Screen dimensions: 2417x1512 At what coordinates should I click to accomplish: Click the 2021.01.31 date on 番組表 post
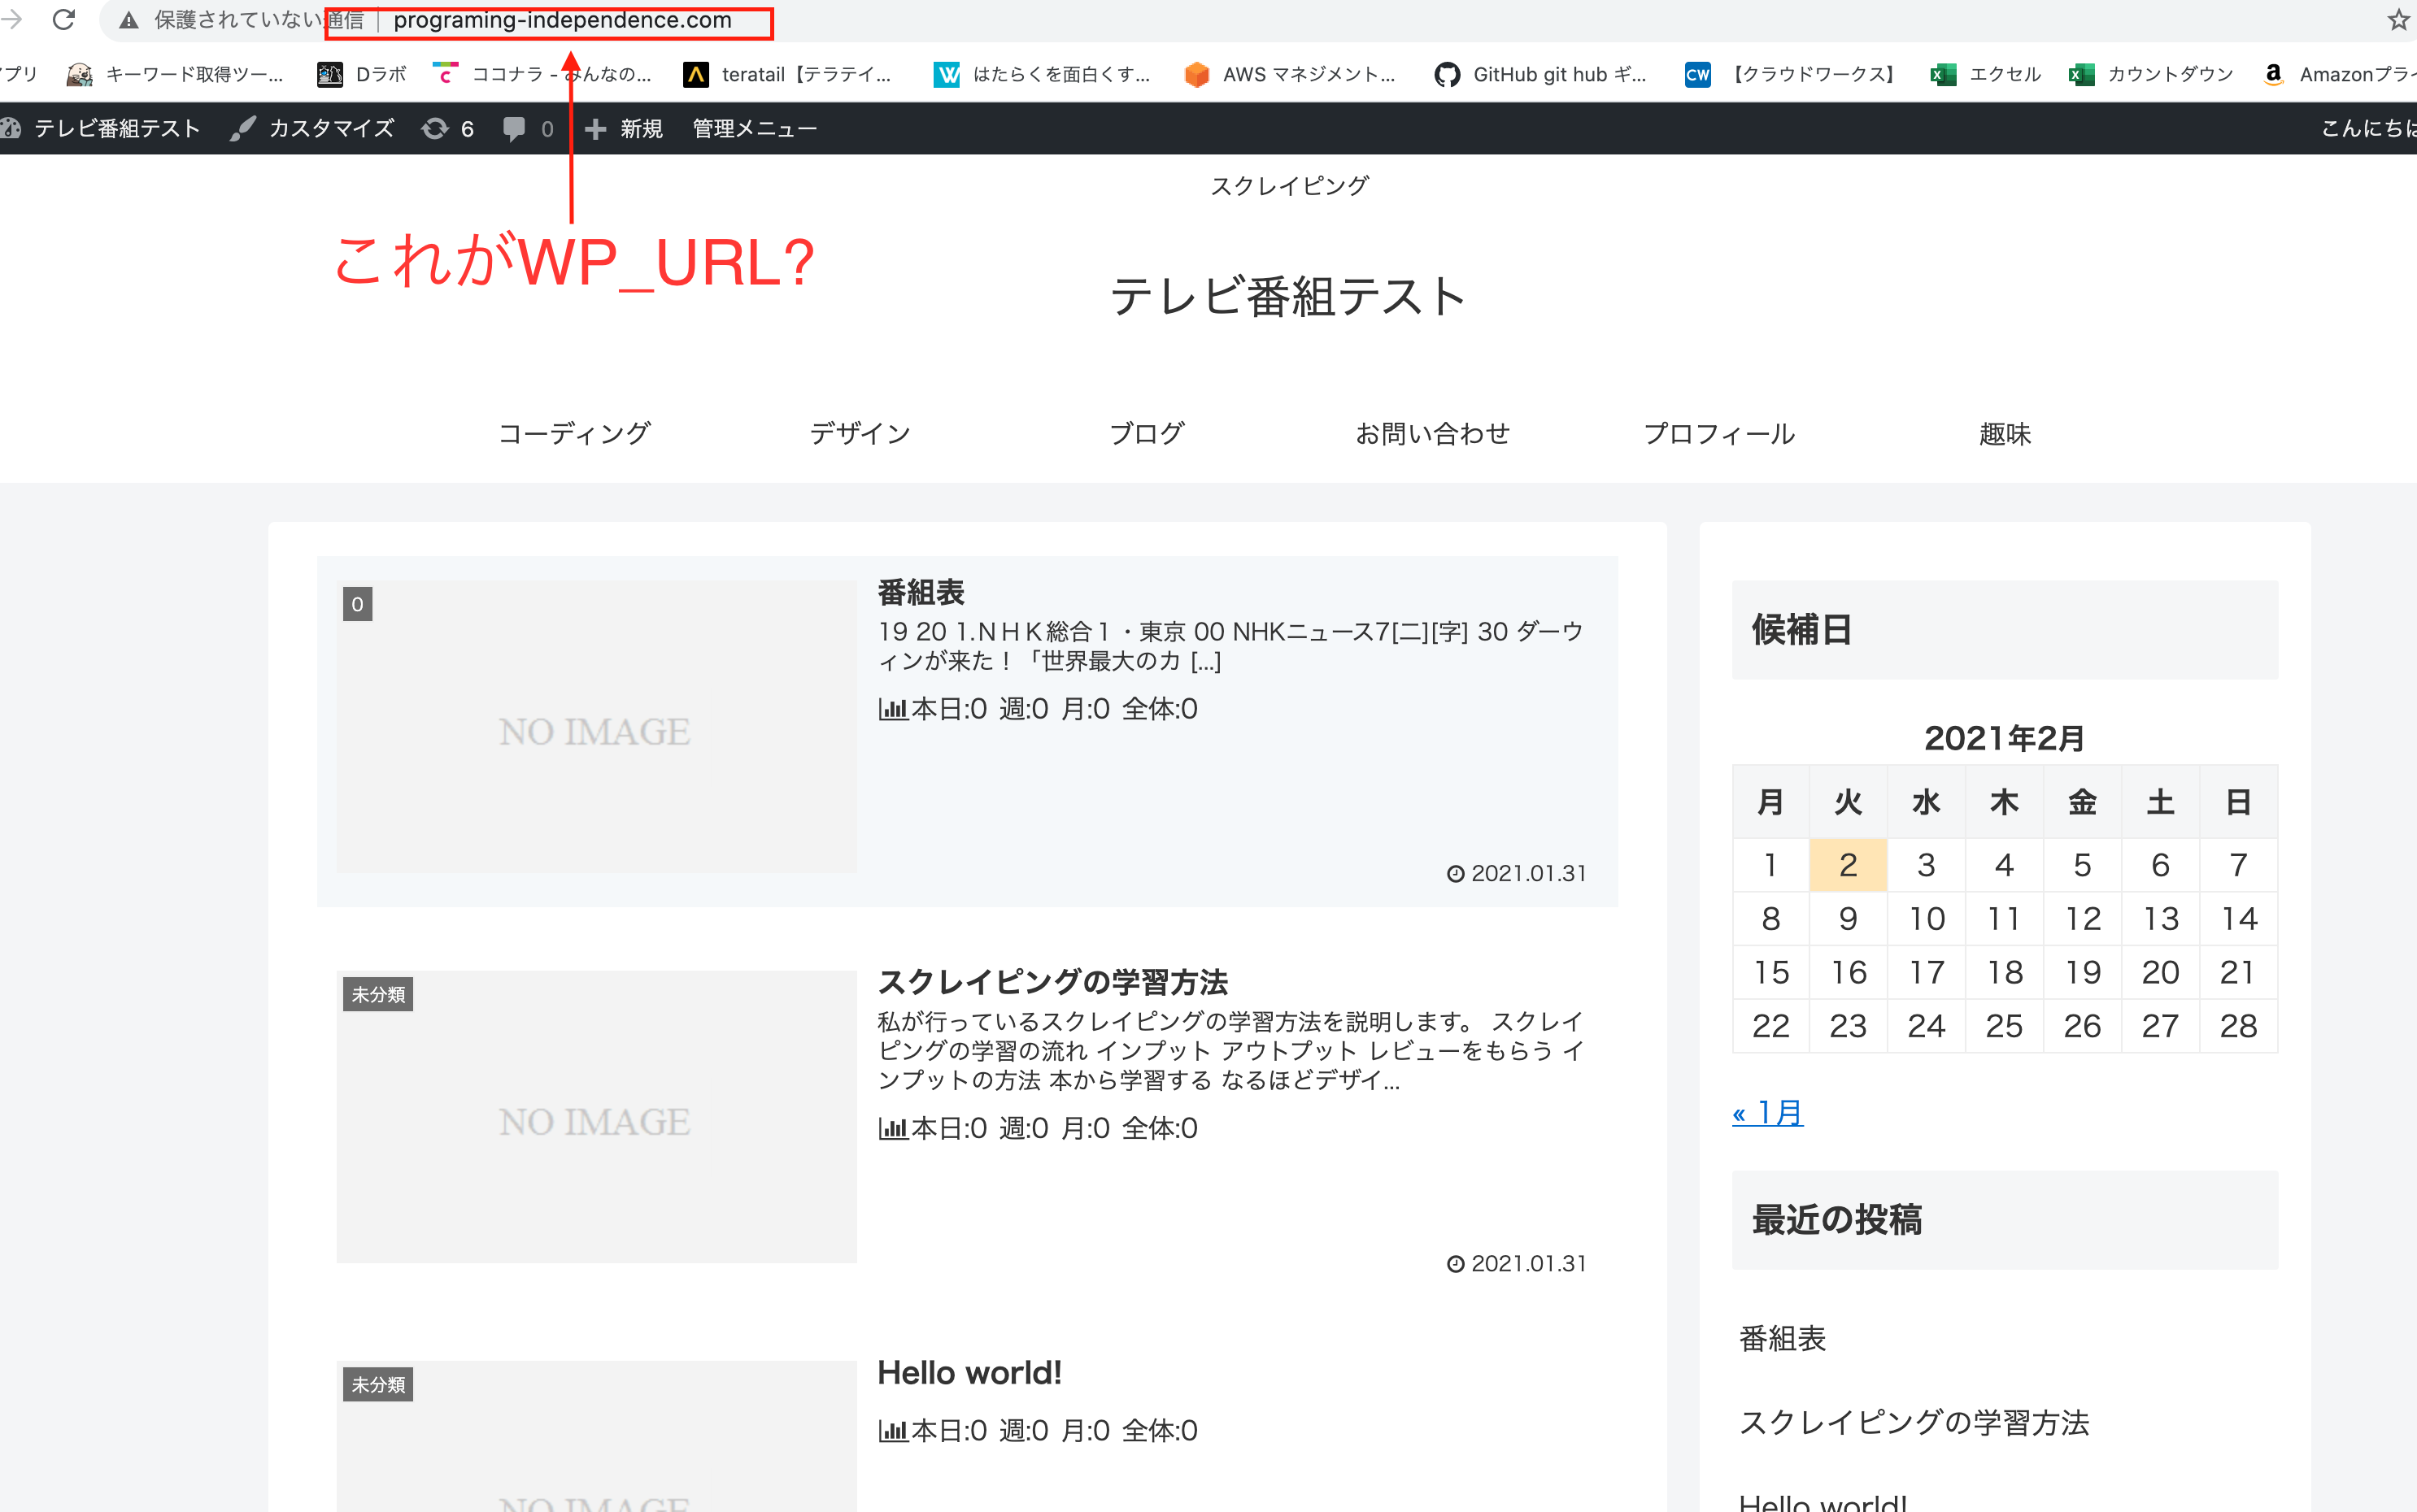click(x=1517, y=873)
